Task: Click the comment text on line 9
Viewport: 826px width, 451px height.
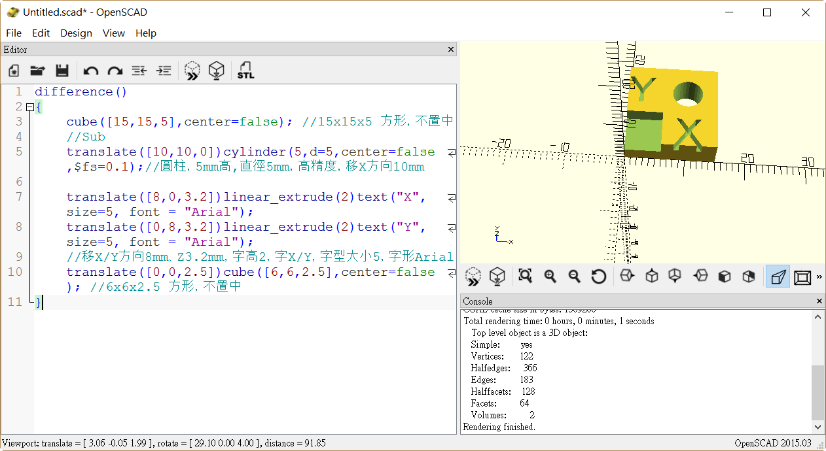Action: [260, 257]
